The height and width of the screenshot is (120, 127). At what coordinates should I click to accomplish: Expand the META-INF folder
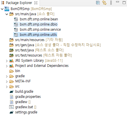(x=7, y=82)
